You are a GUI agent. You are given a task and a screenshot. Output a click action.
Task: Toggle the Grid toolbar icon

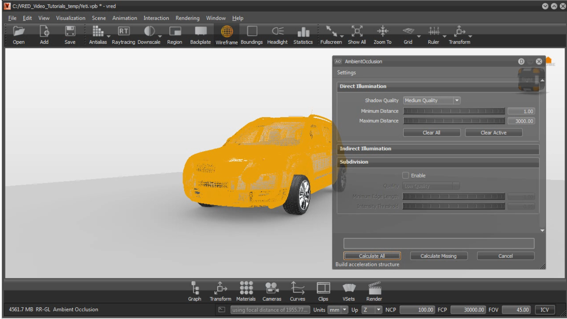click(408, 31)
